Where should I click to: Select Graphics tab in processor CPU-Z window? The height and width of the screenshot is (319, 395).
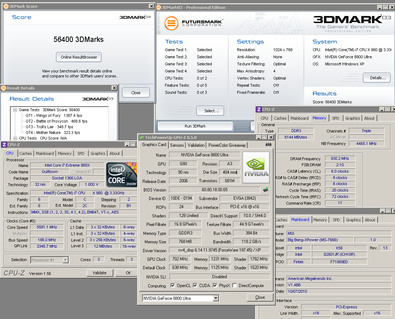[98, 153]
